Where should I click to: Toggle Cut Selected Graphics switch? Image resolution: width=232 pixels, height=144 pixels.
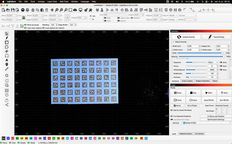171,116
